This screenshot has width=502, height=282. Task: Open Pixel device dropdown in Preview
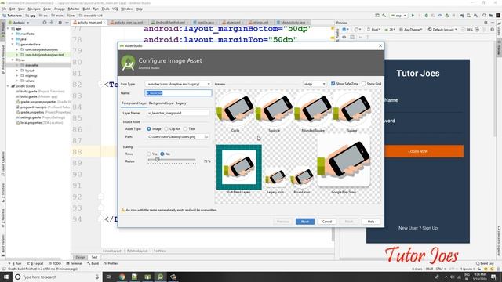373,30
